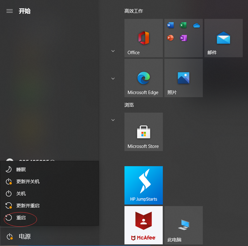Click the 电源 power button
This screenshot has width=248, height=246.
(49, 236)
